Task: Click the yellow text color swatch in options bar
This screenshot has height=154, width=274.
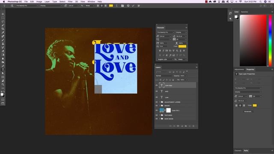Action: pos(111,6)
